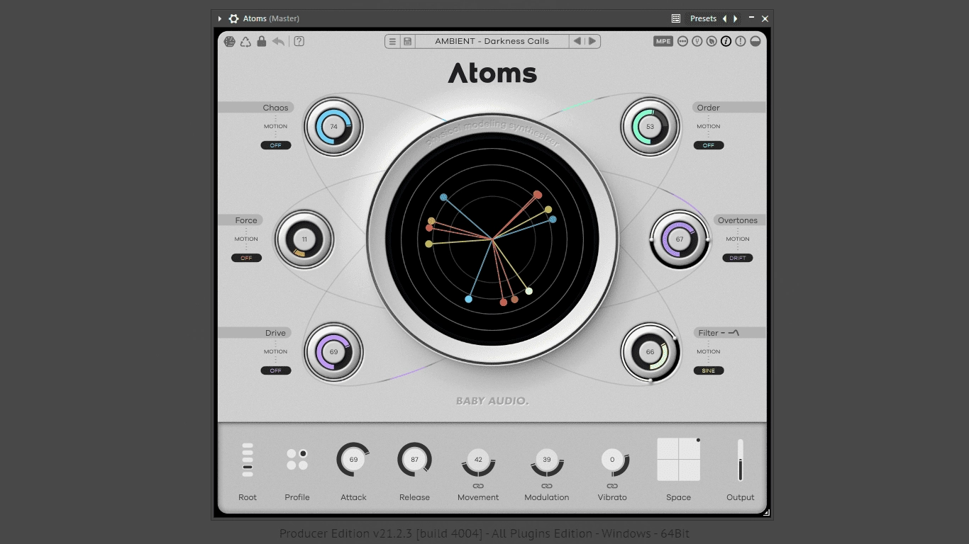
Task: Click the exclamation mark circle icon
Action: point(741,41)
